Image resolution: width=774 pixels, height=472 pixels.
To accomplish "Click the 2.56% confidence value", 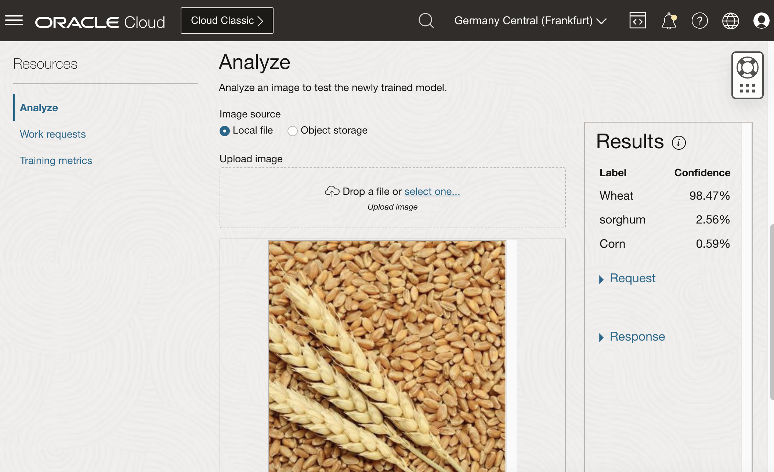I will 713,219.
